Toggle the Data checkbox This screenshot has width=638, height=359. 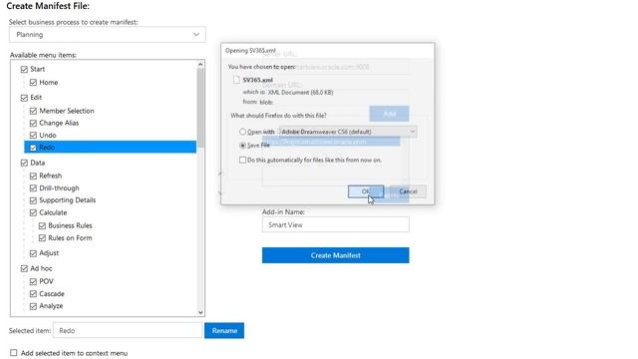(24, 163)
